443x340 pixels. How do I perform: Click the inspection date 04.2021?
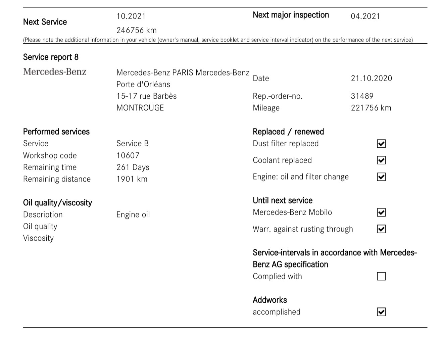[x=365, y=16]
